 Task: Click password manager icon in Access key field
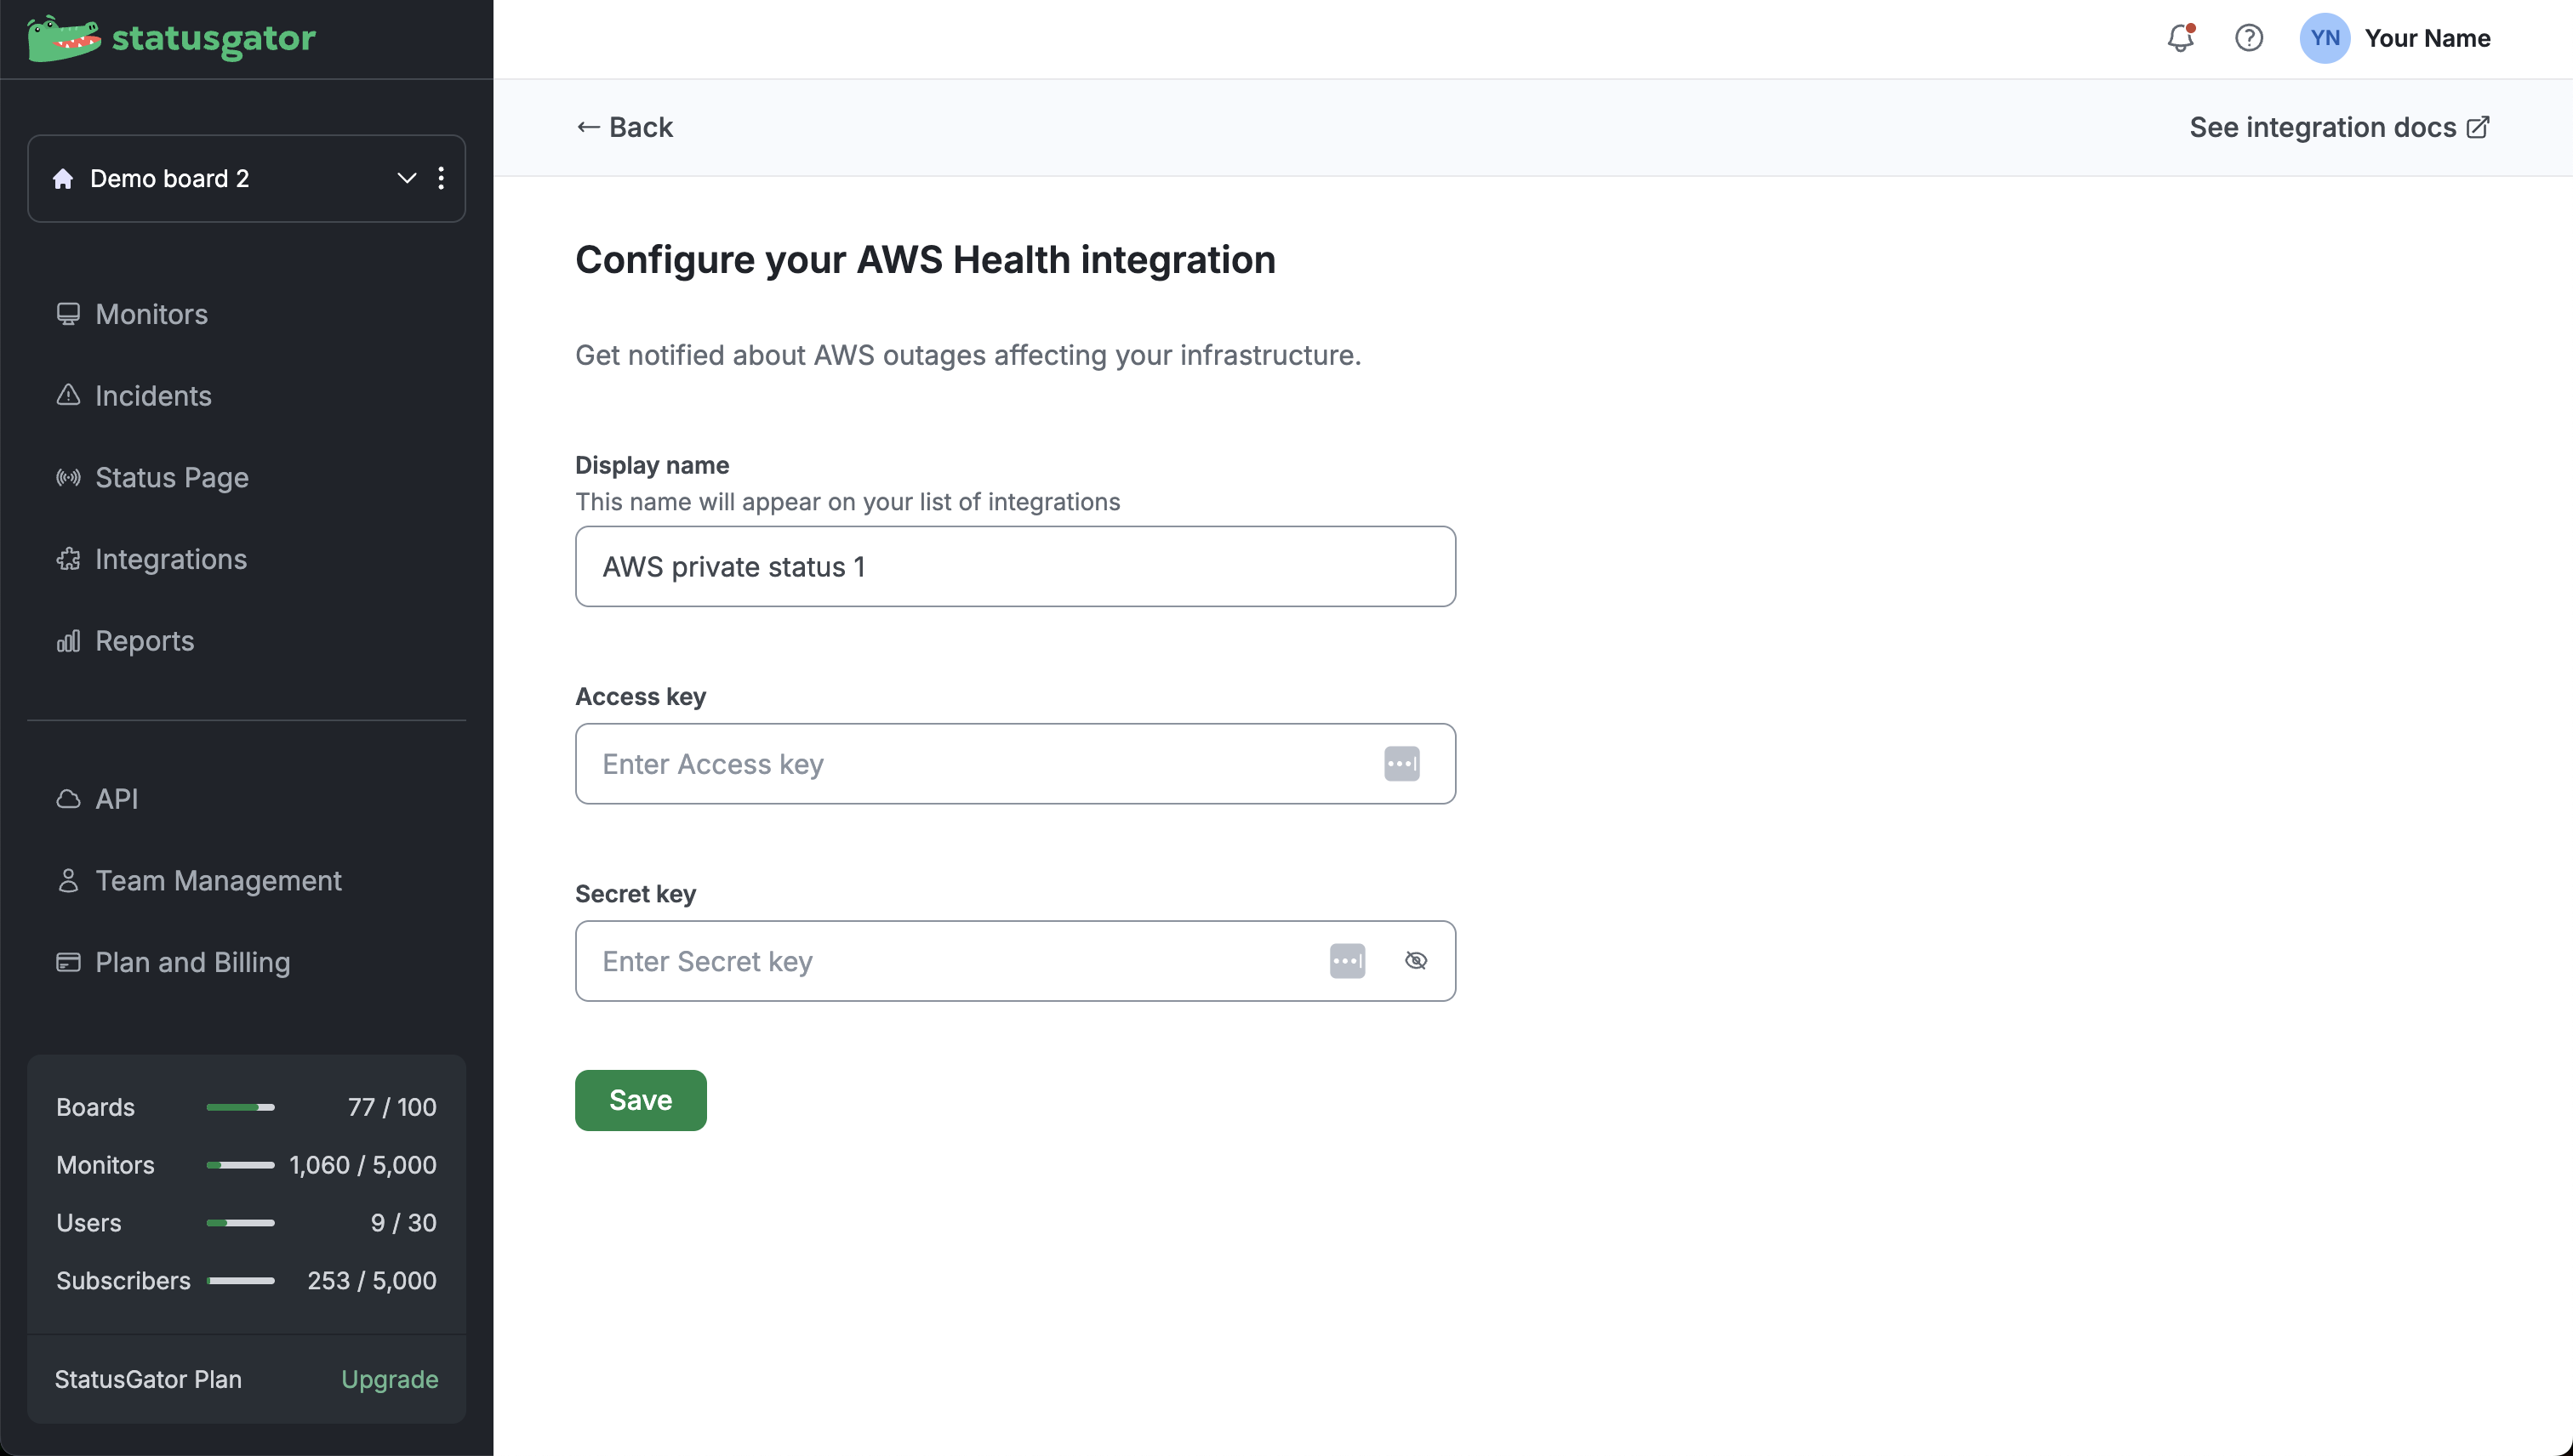pos(1401,764)
